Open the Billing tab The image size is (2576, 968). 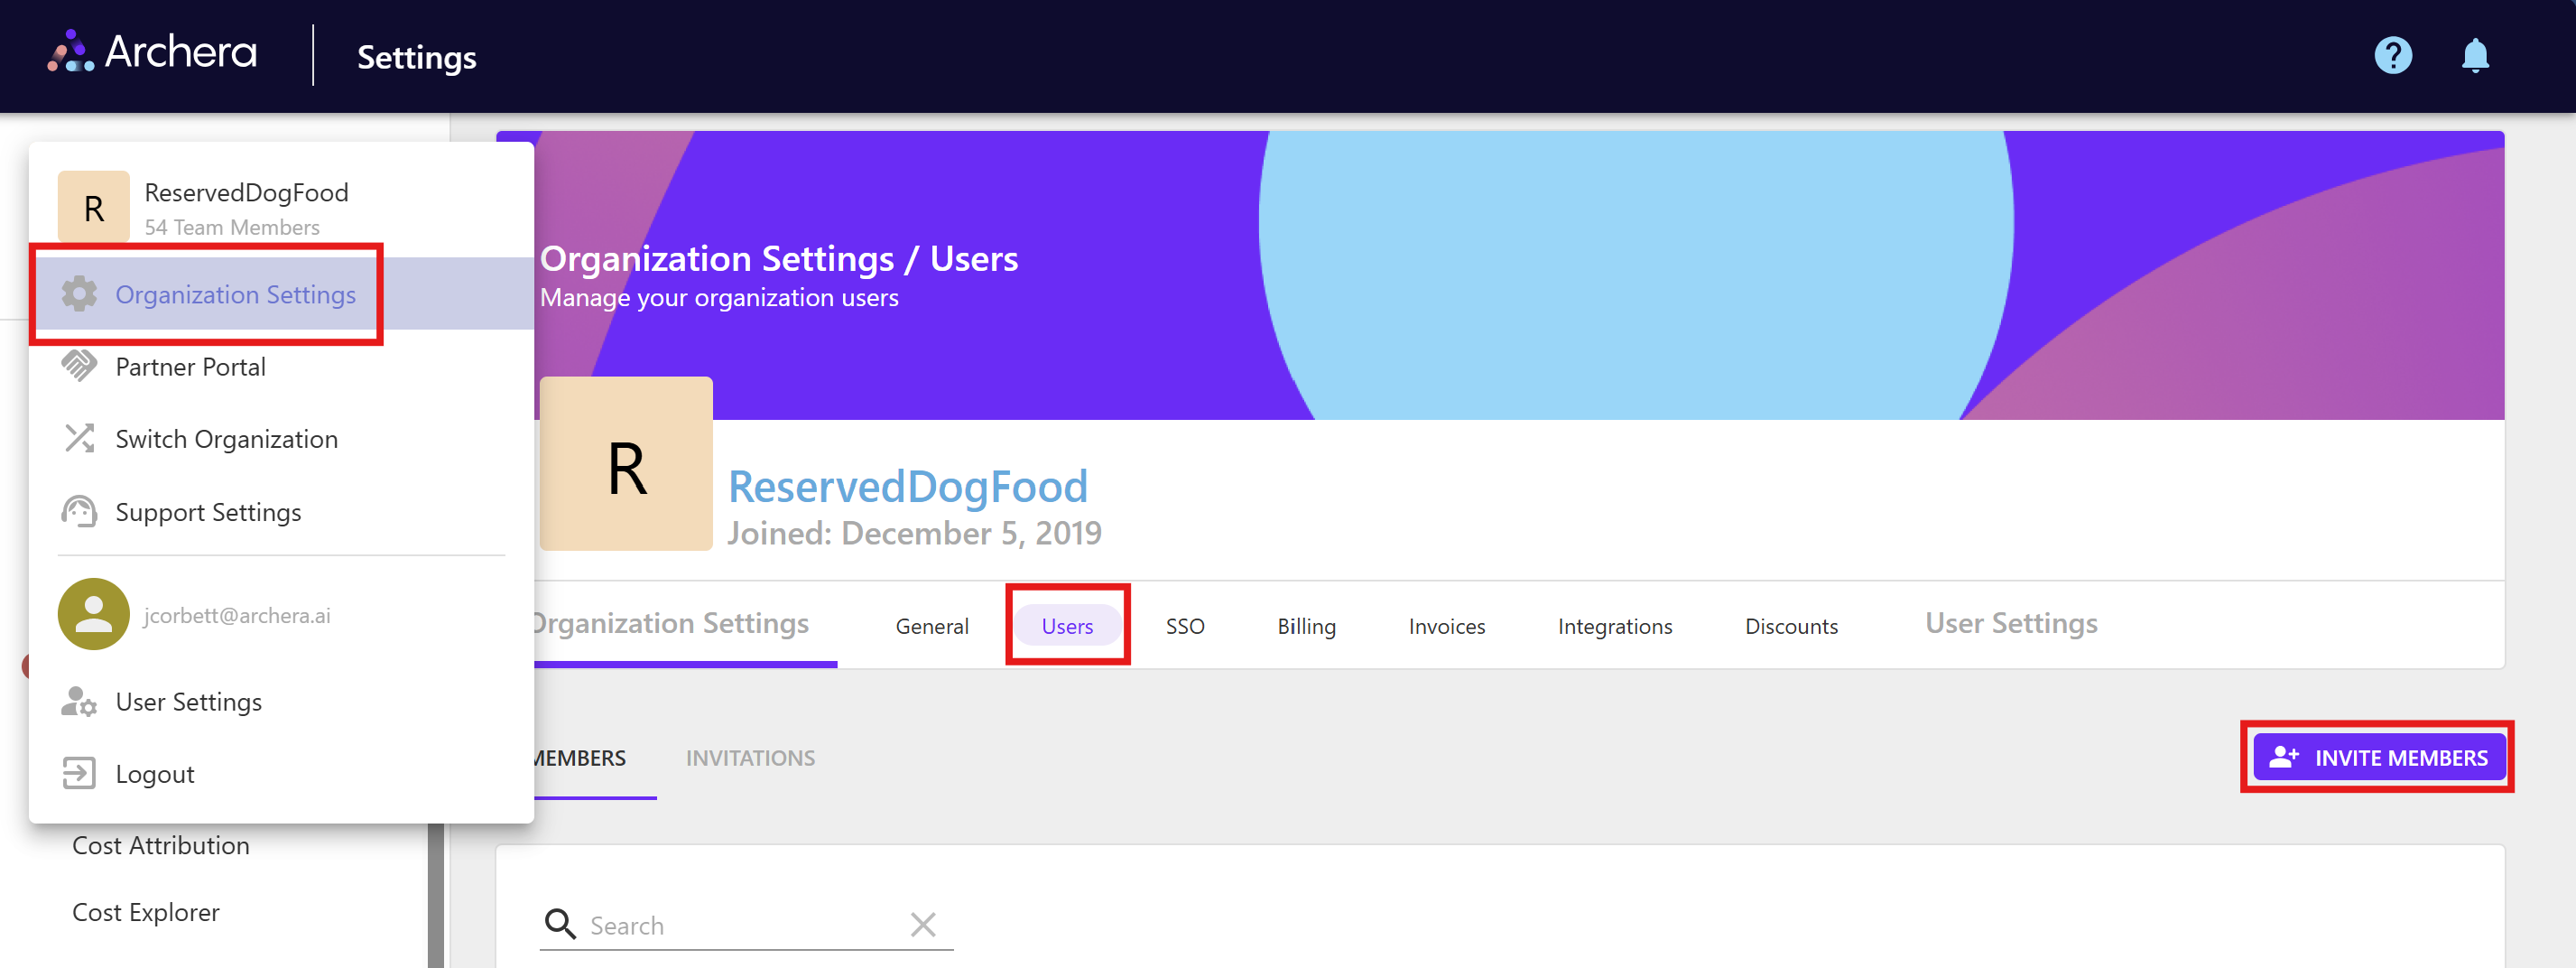point(1306,626)
